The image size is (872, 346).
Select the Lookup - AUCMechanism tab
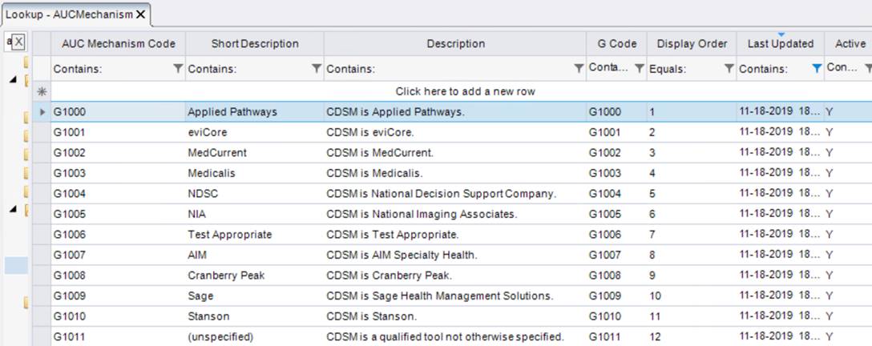pyautogui.click(x=68, y=14)
